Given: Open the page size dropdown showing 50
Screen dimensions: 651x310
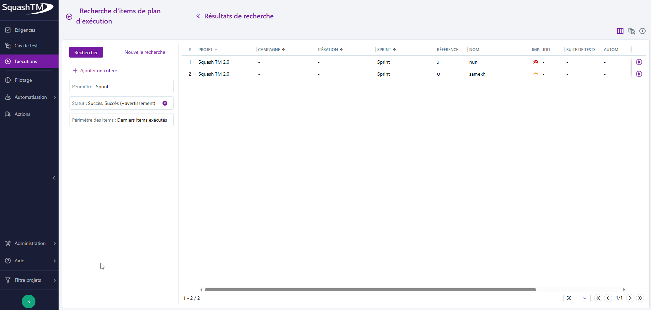Looking at the screenshot, I should (x=577, y=298).
